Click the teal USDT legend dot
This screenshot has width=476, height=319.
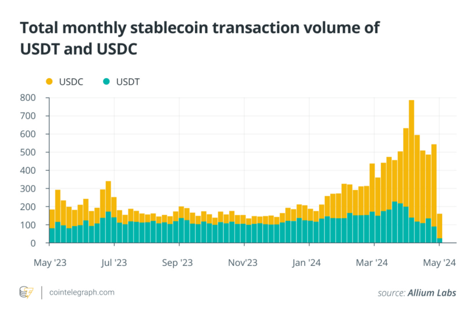pyautogui.click(x=107, y=82)
